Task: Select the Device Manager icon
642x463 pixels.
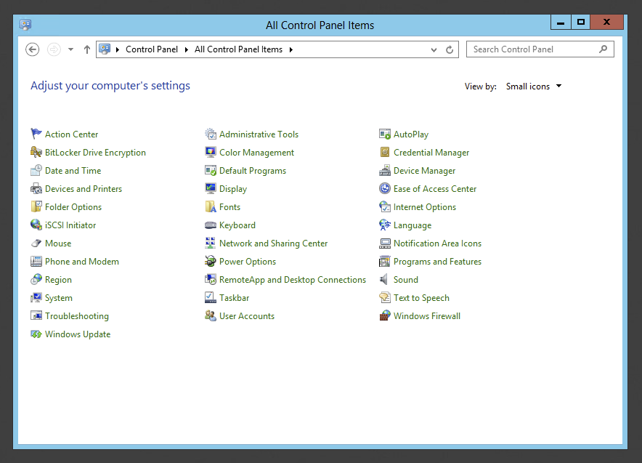Action: coord(385,170)
